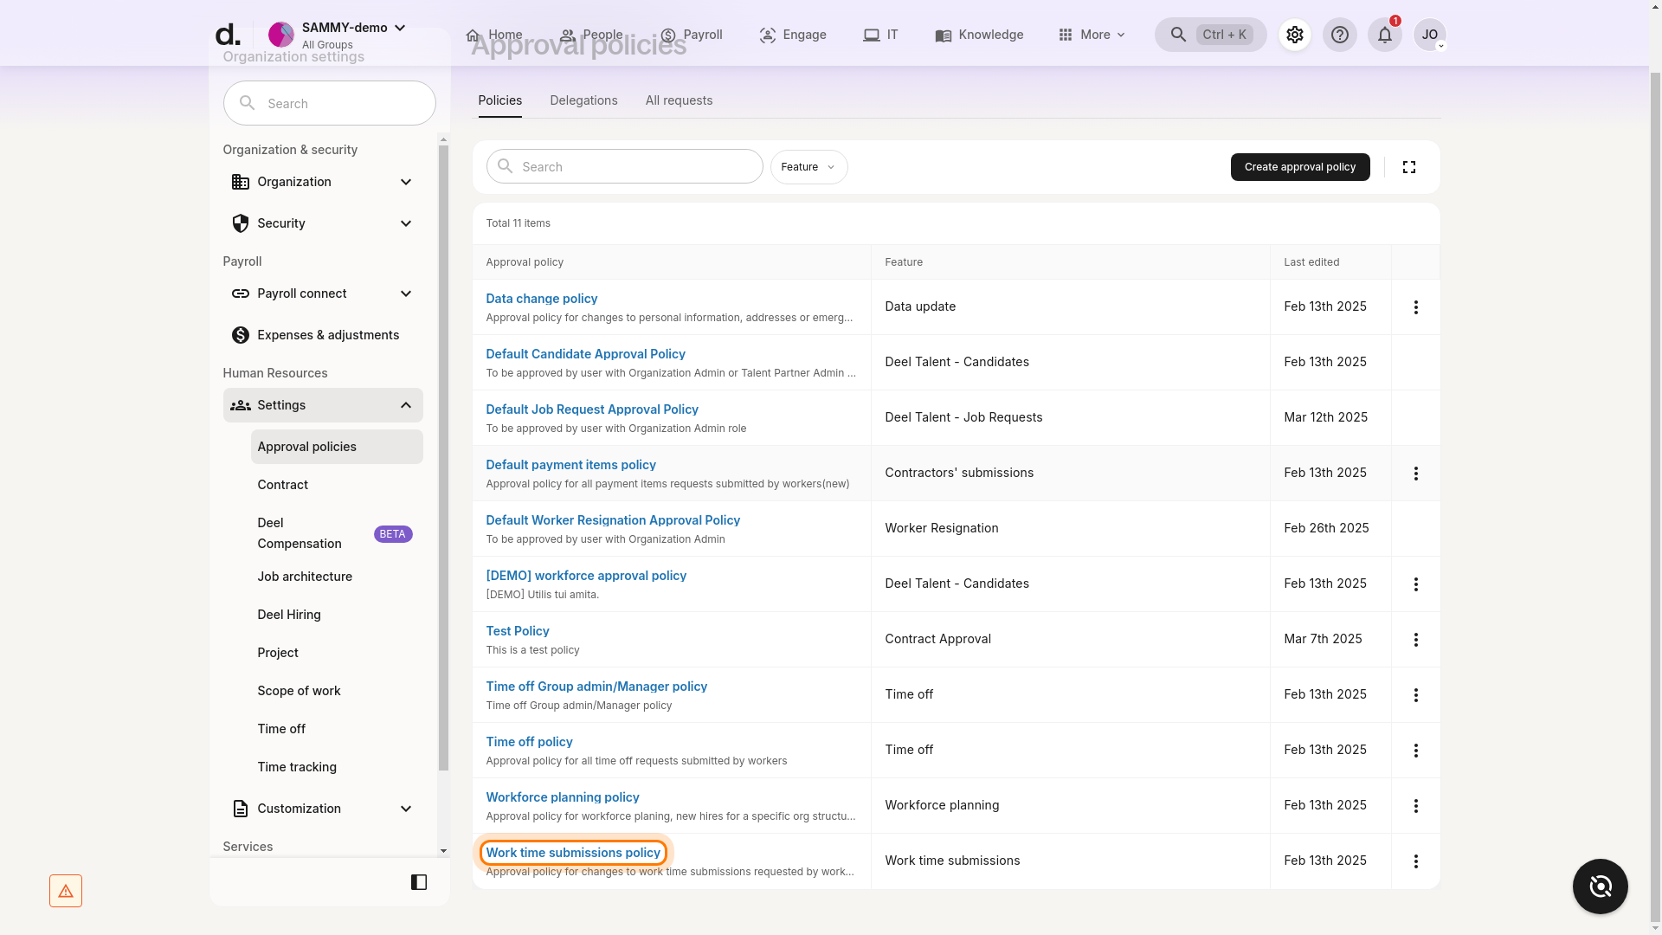Open the Workforce planning policy link
This screenshot has width=1662, height=935.
point(563,797)
